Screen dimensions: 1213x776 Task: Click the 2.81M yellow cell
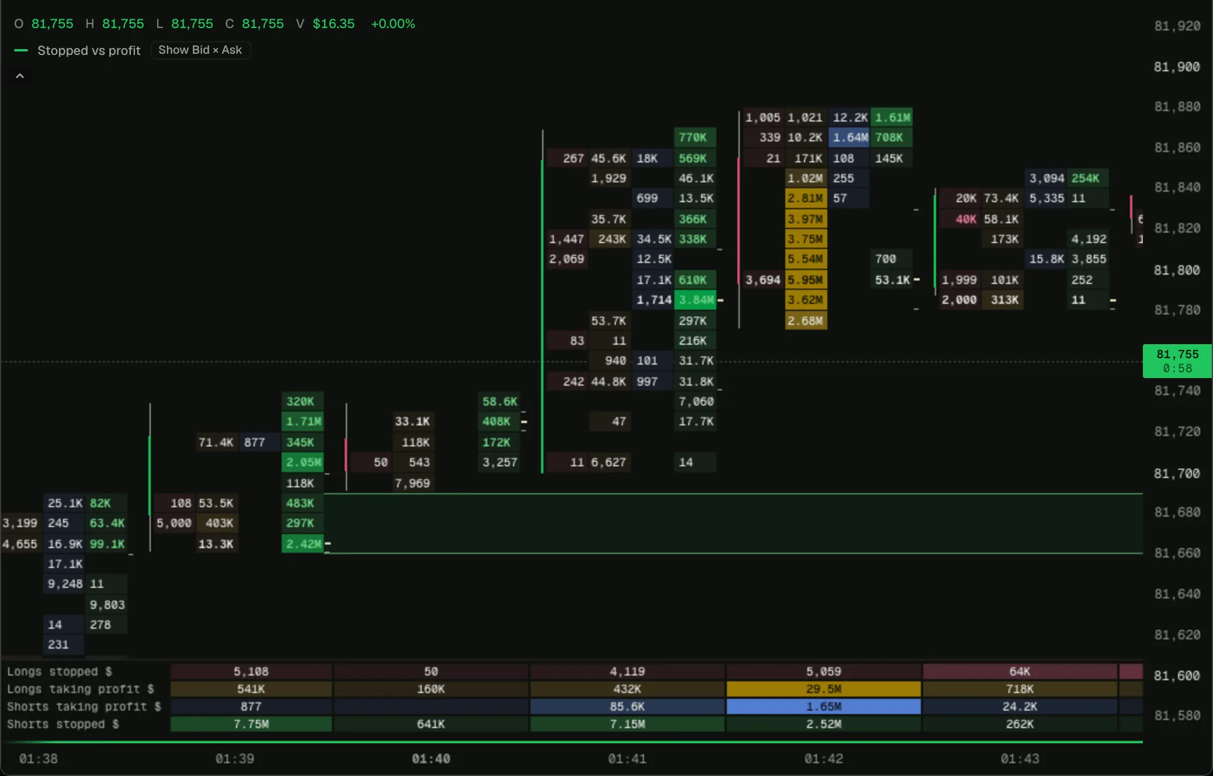[806, 198]
